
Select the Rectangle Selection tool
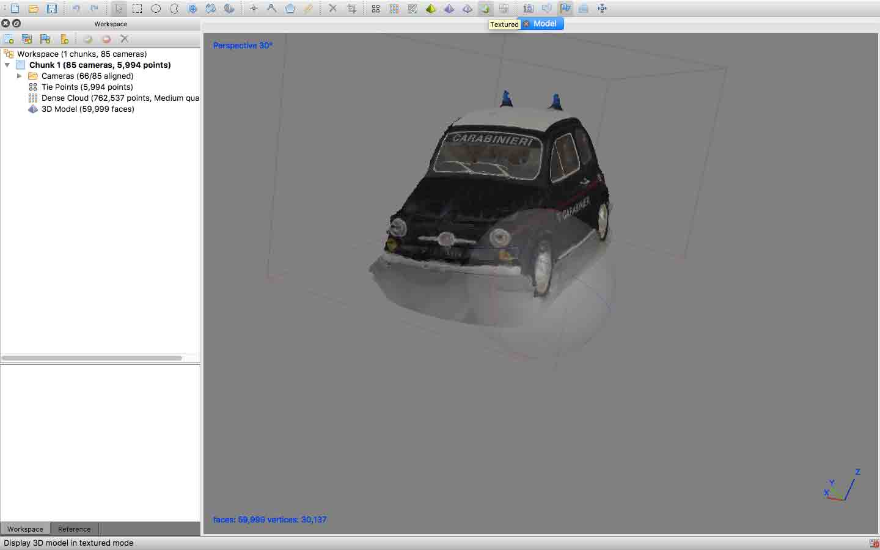tap(137, 9)
